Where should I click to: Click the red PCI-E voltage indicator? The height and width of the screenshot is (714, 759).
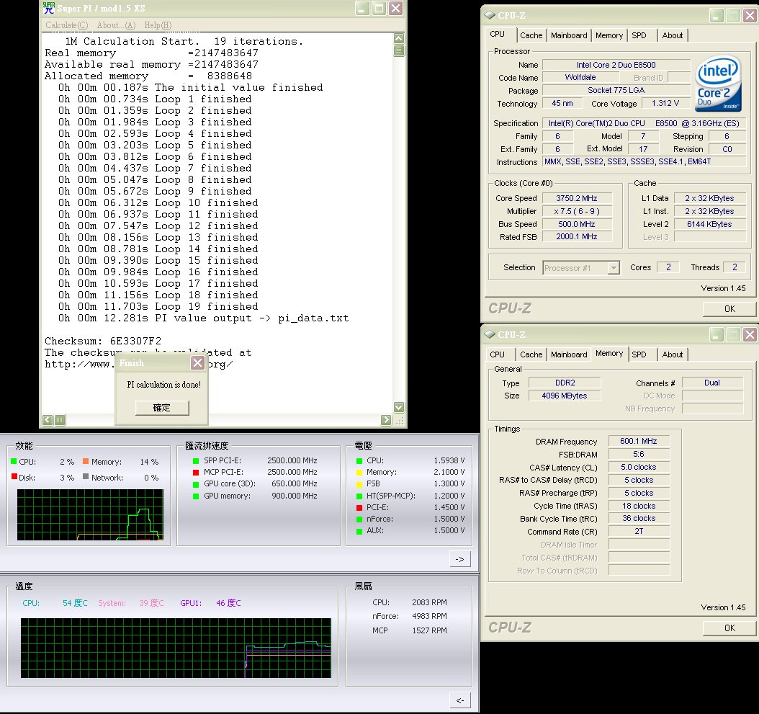point(359,508)
